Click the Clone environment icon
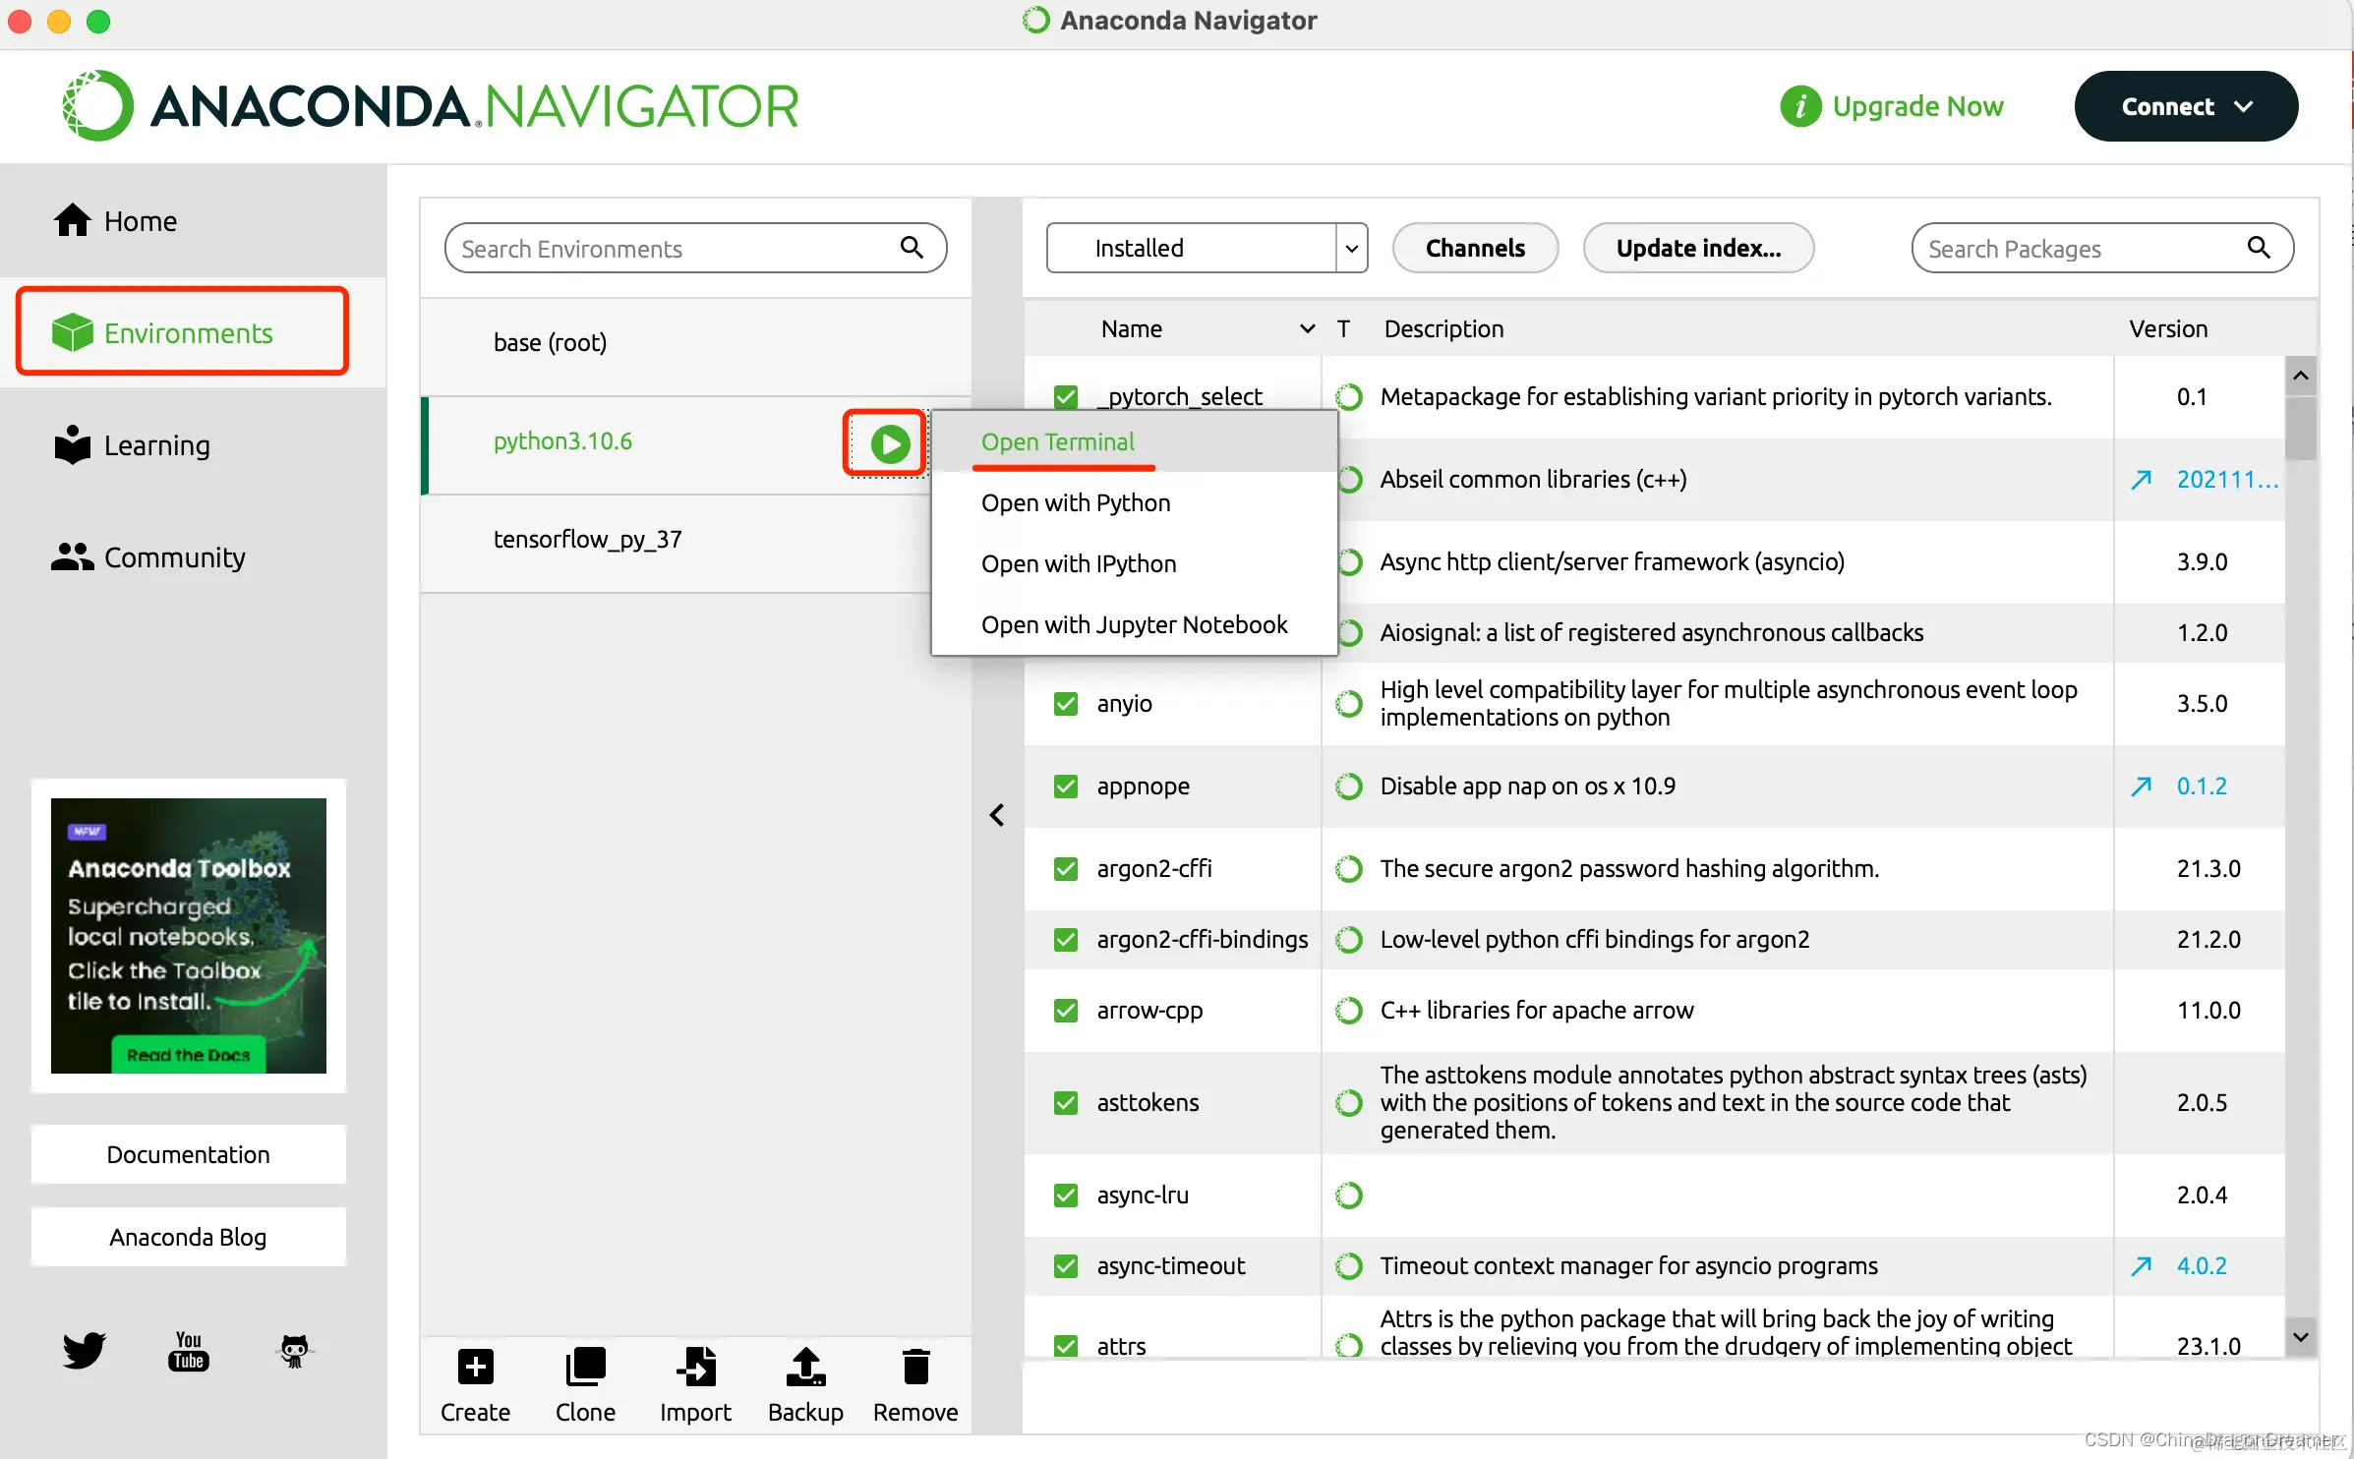 (585, 1367)
